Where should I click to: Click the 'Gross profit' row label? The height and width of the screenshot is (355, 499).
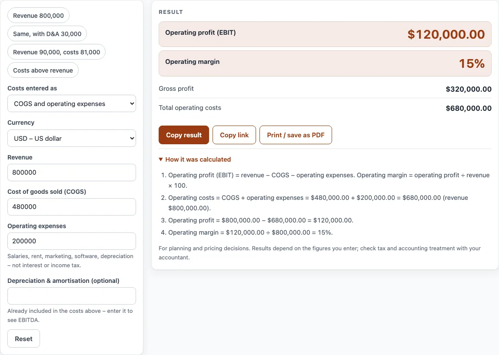pos(176,89)
